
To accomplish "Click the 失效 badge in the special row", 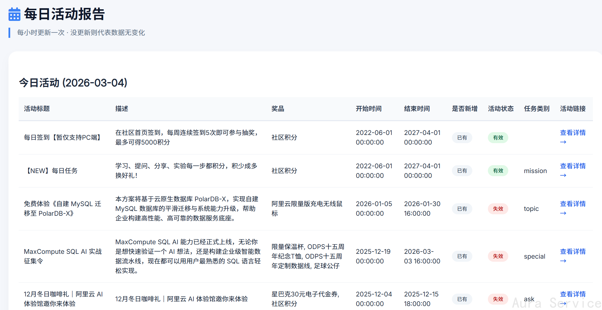I will coord(498,256).
